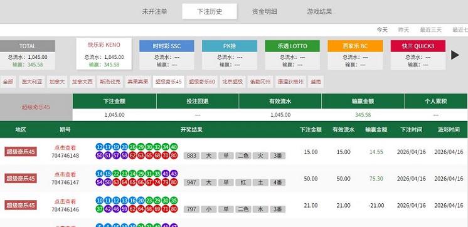The width and height of the screenshot is (468, 227).
Task: Click the 投注回退 summary header
Action: tap(197, 101)
